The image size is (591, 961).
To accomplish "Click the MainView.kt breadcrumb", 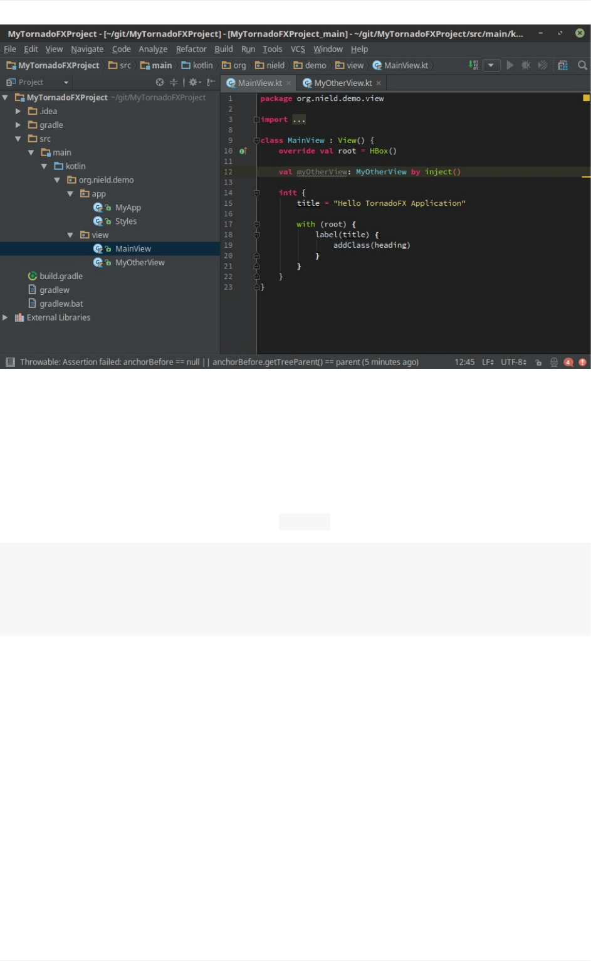I will tap(400, 65).
